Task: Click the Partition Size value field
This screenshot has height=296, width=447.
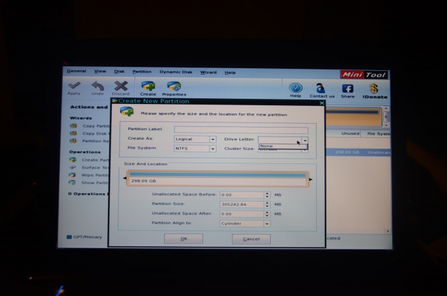Action: point(242,205)
